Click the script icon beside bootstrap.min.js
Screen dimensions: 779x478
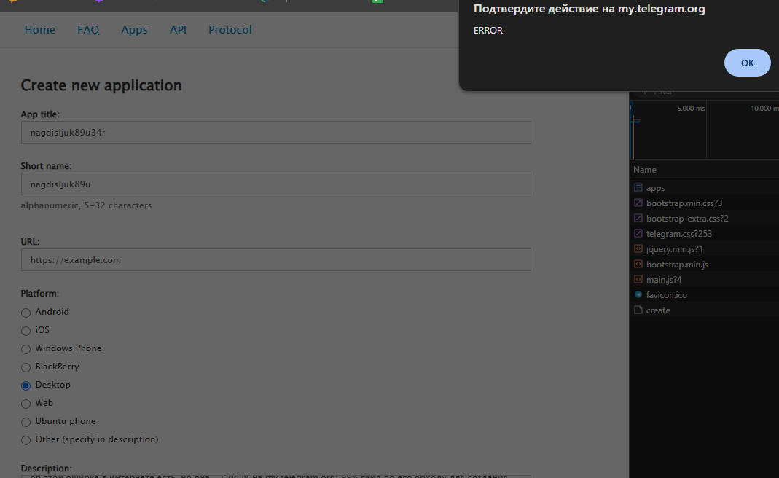[x=638, y=264]
